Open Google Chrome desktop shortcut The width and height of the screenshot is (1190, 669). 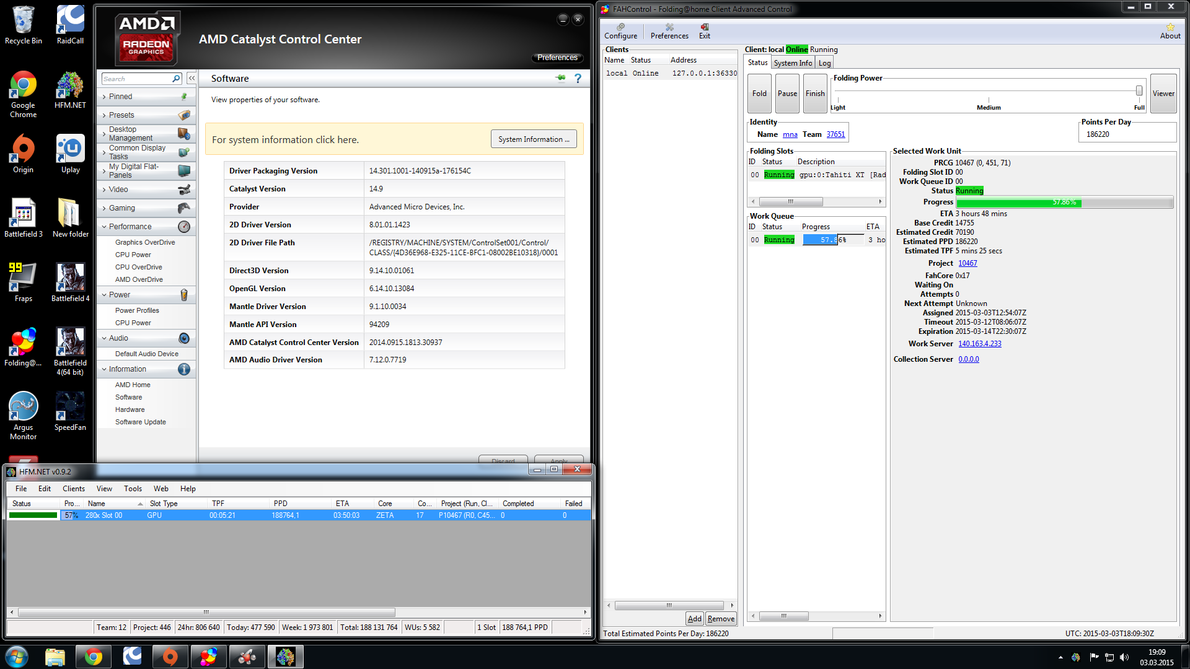23,94
